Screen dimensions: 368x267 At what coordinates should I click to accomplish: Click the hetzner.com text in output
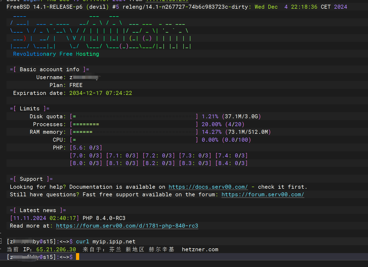coord(200,249)
